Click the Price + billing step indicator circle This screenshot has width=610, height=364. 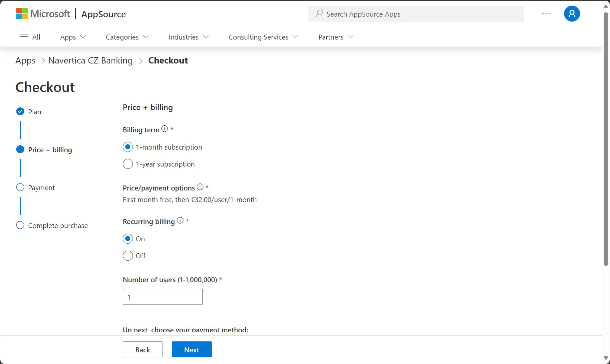[x=20, y=149]
